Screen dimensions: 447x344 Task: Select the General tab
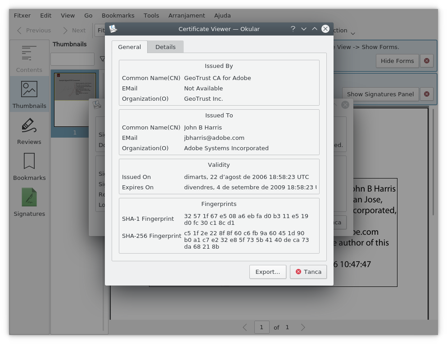[130, 47]
